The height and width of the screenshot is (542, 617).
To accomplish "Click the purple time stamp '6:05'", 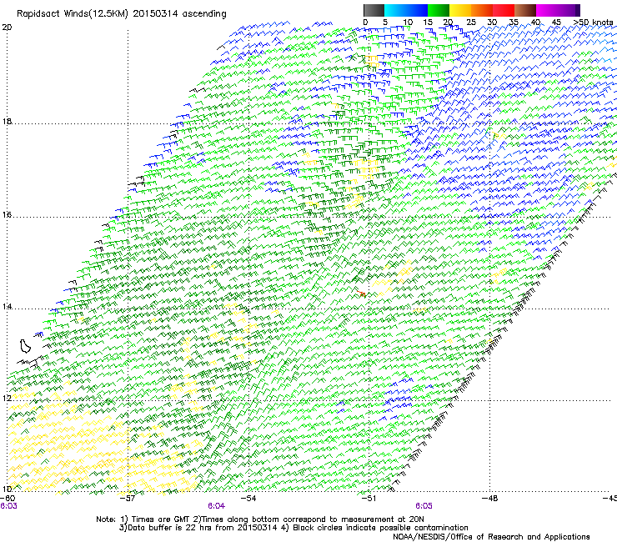I will click(x=424, y=506).
